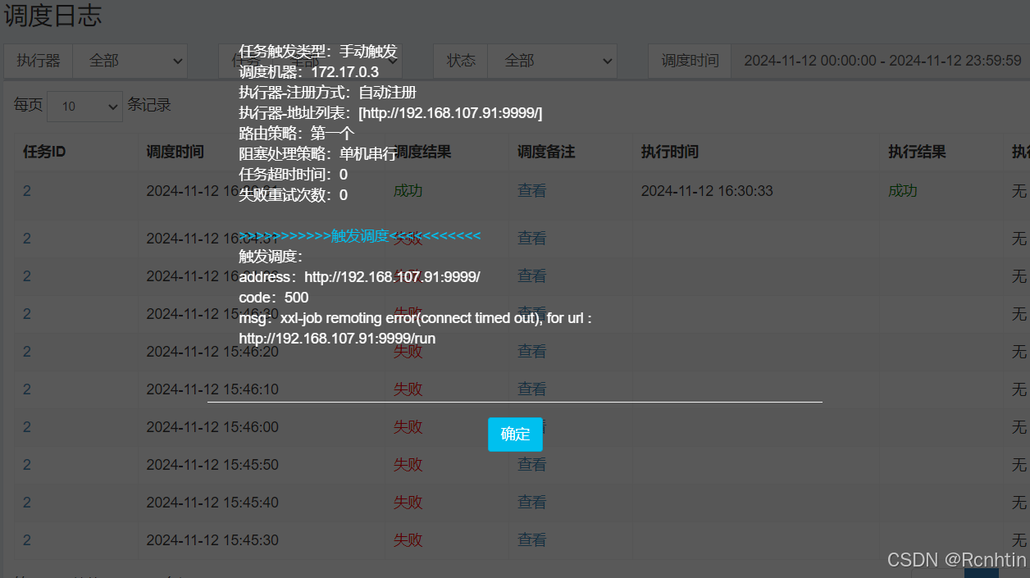Open 查看 remark in the 15:45:50 row

[531, 464]
